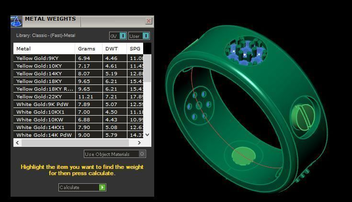Click the horizontal scrollbar left arrow

[x=18, y=143]
